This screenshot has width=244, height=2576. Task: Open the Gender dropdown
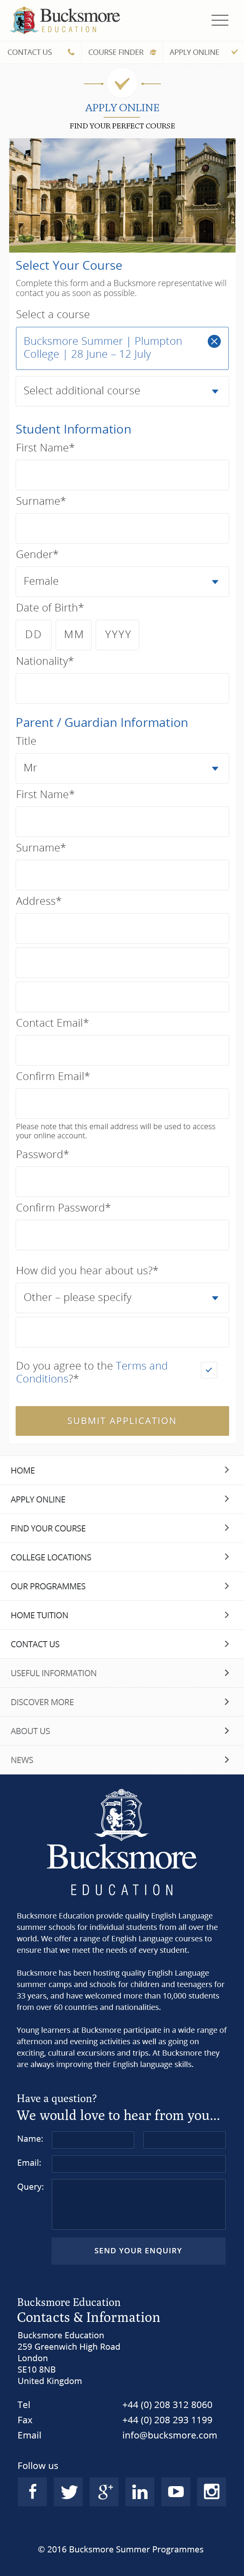tap(122, 581)
